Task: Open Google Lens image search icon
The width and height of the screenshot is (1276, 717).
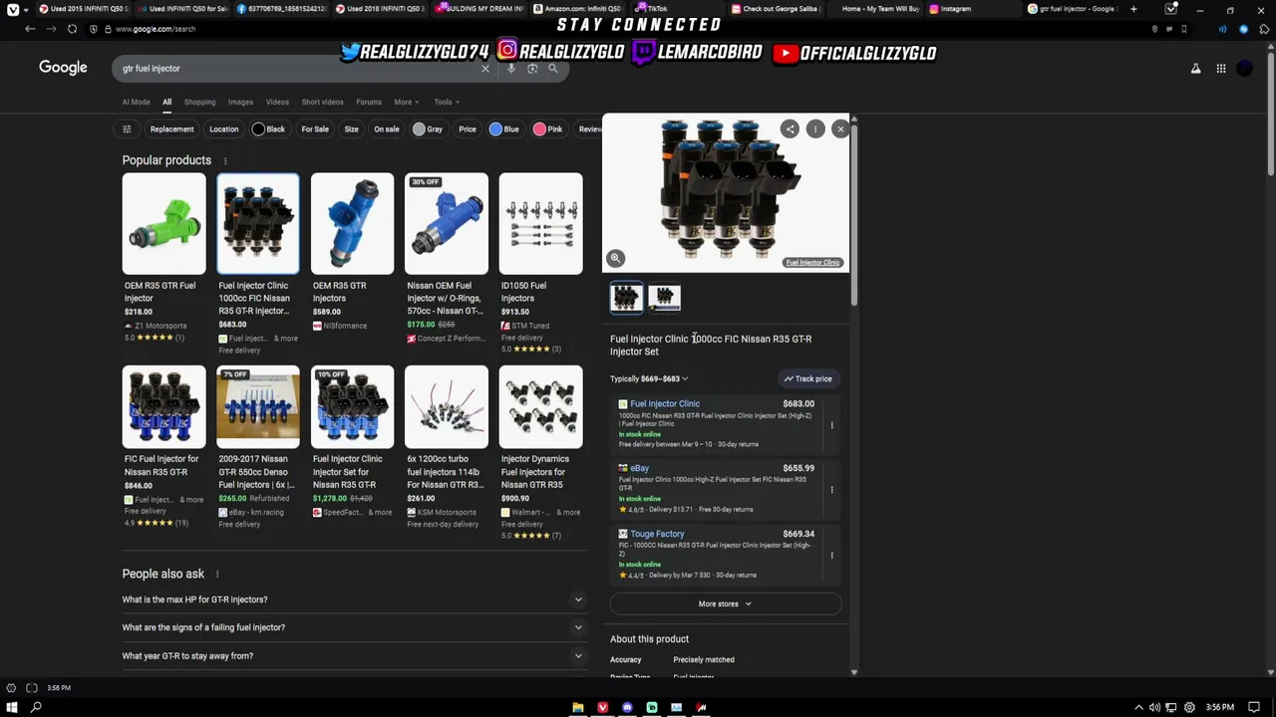Action: tap(532, 69)
